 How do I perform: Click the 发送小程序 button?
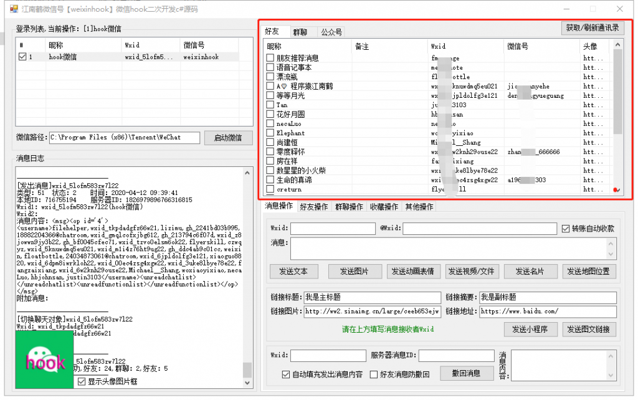530,329
